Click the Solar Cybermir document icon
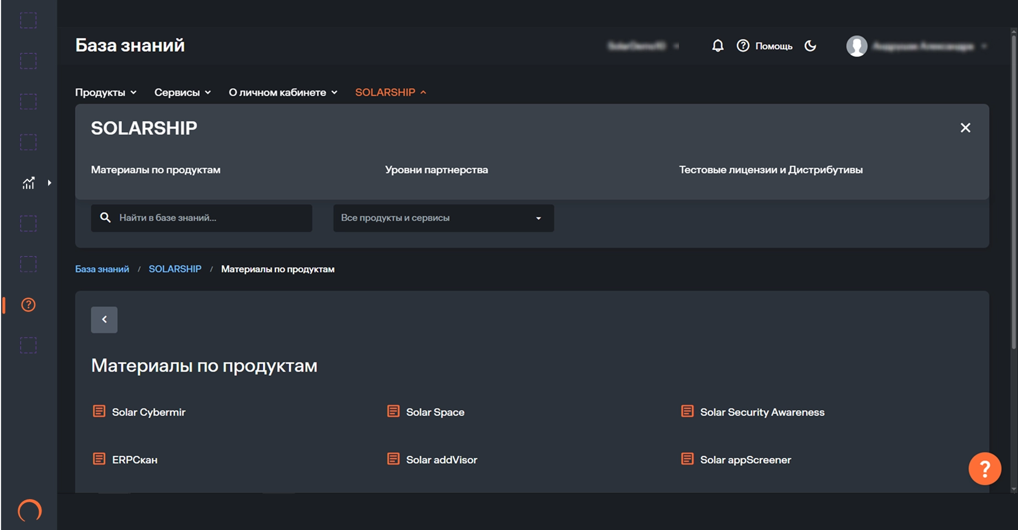 coord(99,411)
